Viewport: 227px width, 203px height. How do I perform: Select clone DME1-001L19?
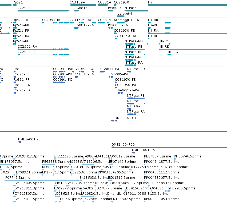[180, 153]
